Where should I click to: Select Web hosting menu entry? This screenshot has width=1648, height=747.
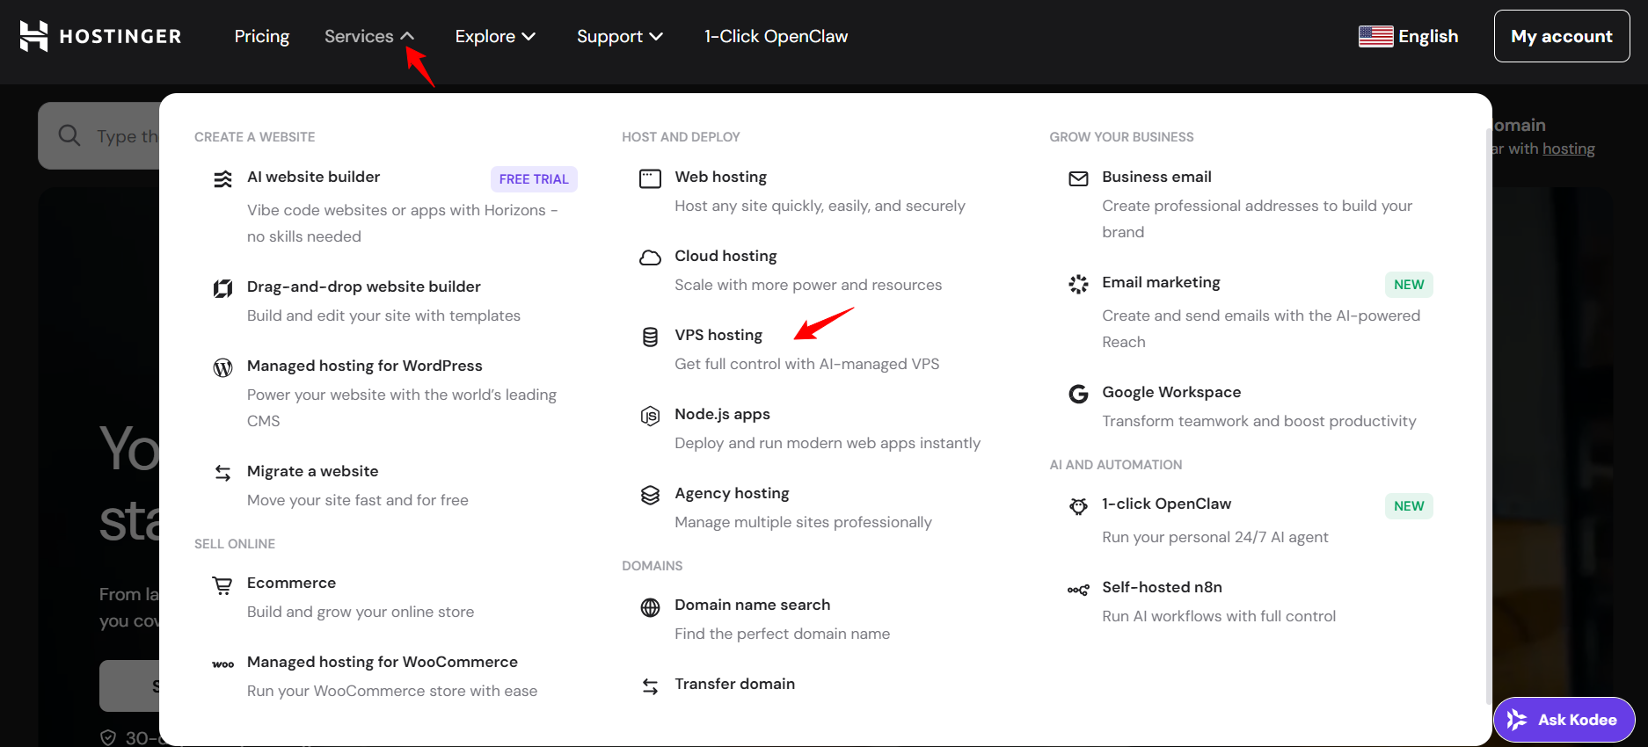point(720,177)
